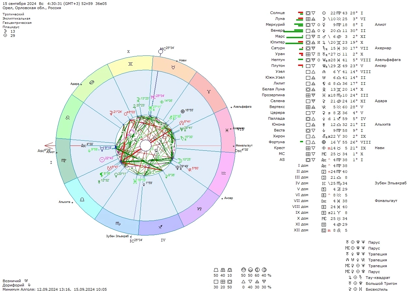The height and width of the screenshot is (291, 418).
Task: Click the 'Плацидус' house system text
Action: tap(11, 27)
